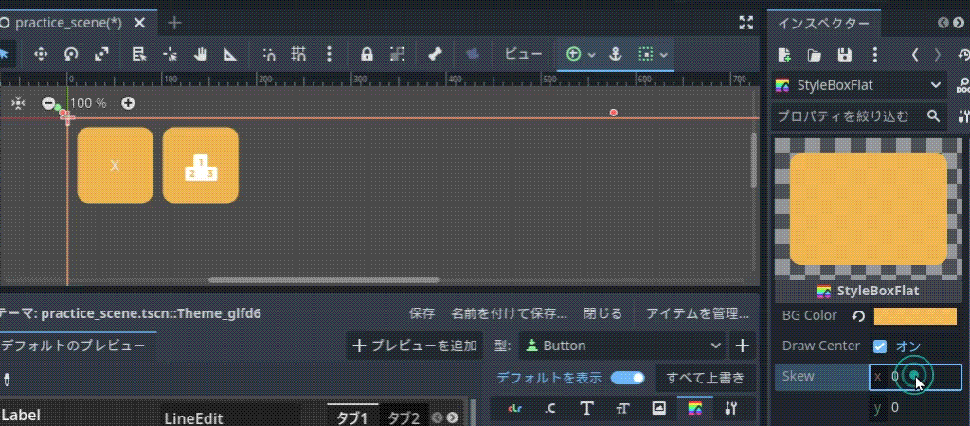Toggle the デフォルトを表示 switch
The width and height of the screenshot is (970, 426).
tap(627, 378)
